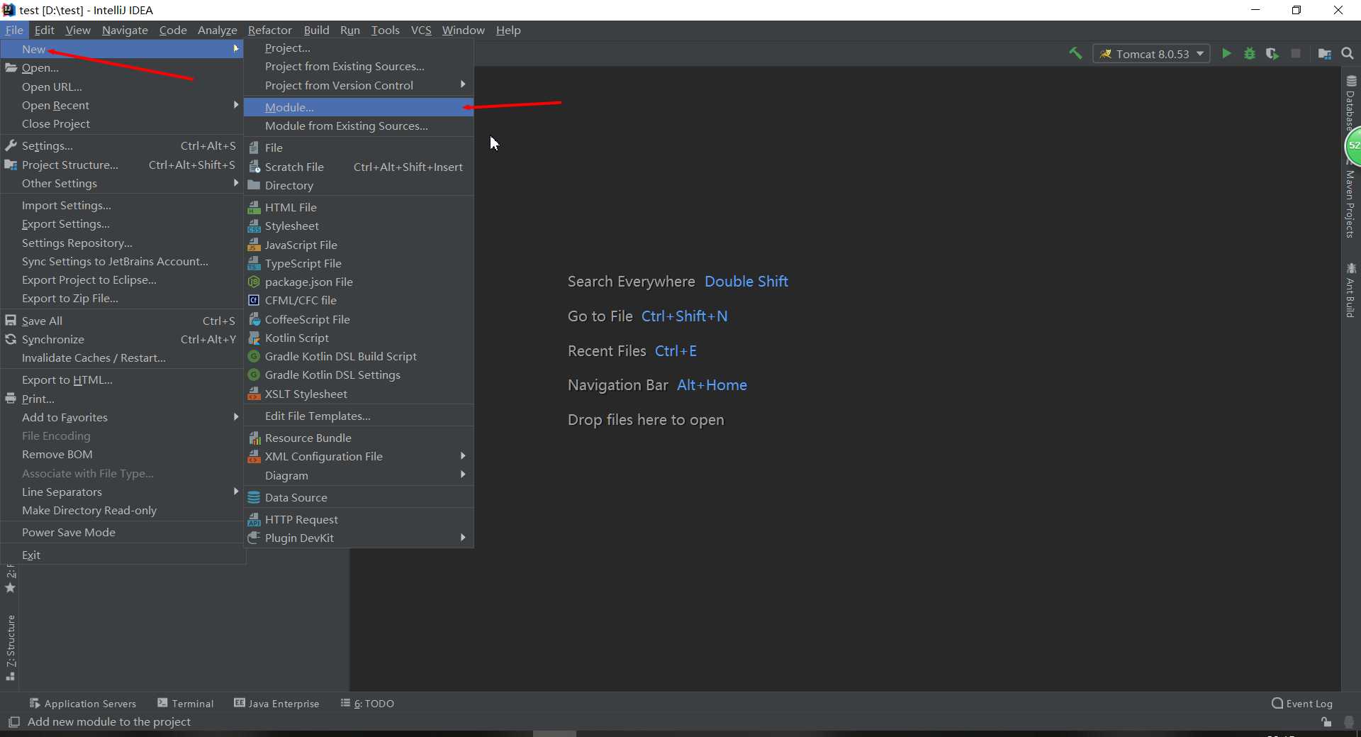Create a new Resource Bundle
The height and width of the screenshot is (737, 1361).
point(359,438)
